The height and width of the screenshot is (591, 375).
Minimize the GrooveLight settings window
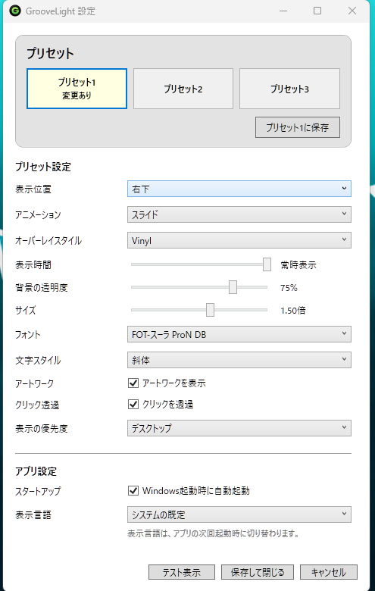point(283,11)
